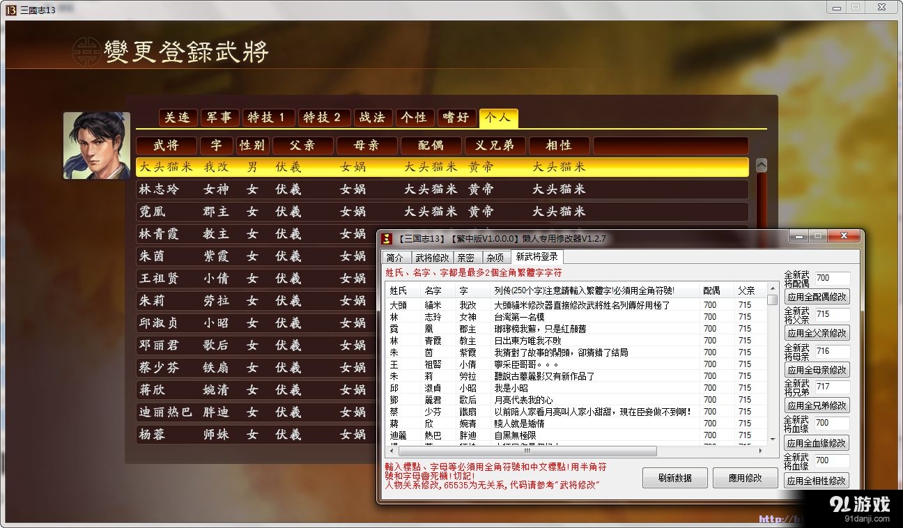Open the 嗜好 tab
This screenshot has width=903, height=528.
point(457,118)
